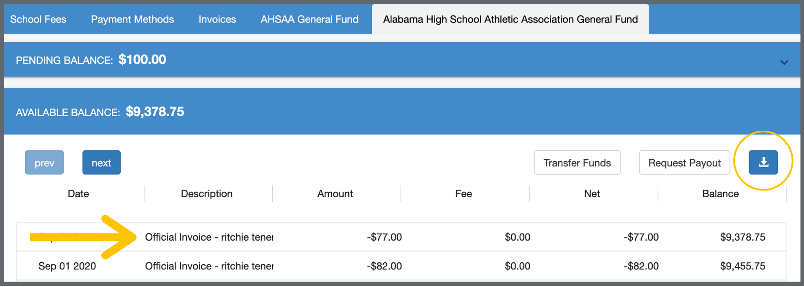
Task: Expand the Available Balance panel header
Action: point(402,112)
